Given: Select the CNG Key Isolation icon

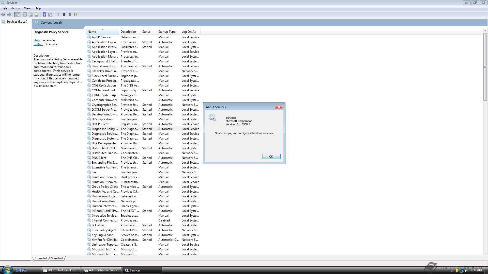Looking at the screenshot, I should pyautogui.click(x=89, y=85).
